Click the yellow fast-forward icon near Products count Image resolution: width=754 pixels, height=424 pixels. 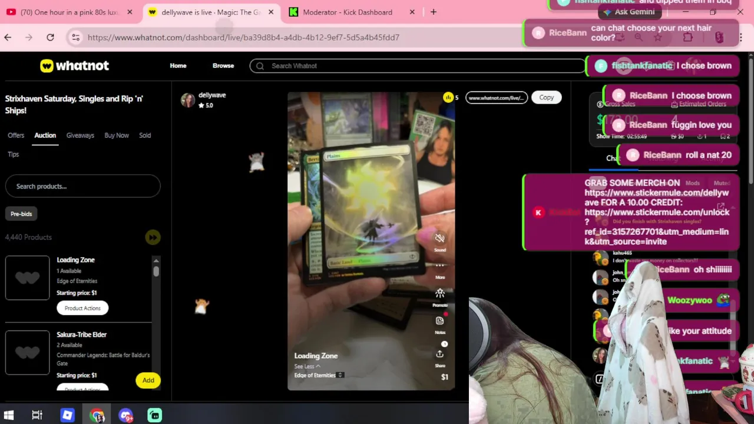[x=153, y=237]
